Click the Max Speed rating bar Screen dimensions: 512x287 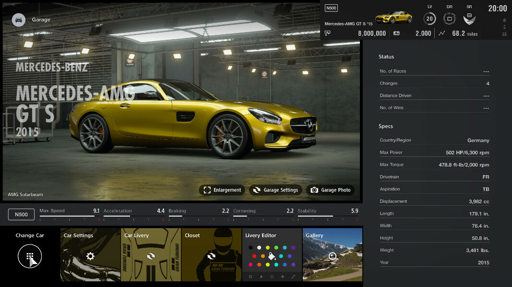70,217
